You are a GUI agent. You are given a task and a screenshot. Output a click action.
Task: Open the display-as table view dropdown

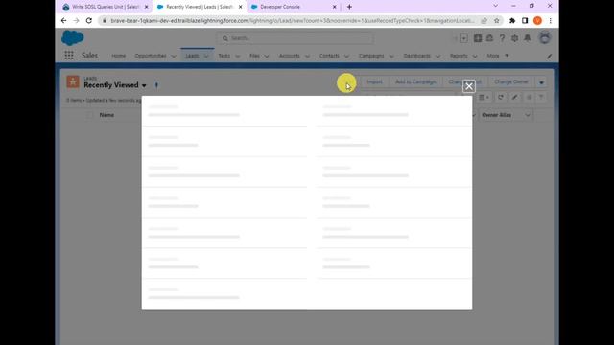pyautogui.click(x=484, y=98)
